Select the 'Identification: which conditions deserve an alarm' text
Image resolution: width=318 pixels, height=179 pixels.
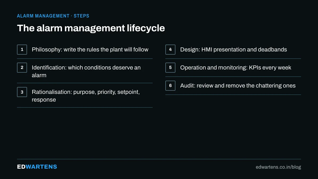86,71
